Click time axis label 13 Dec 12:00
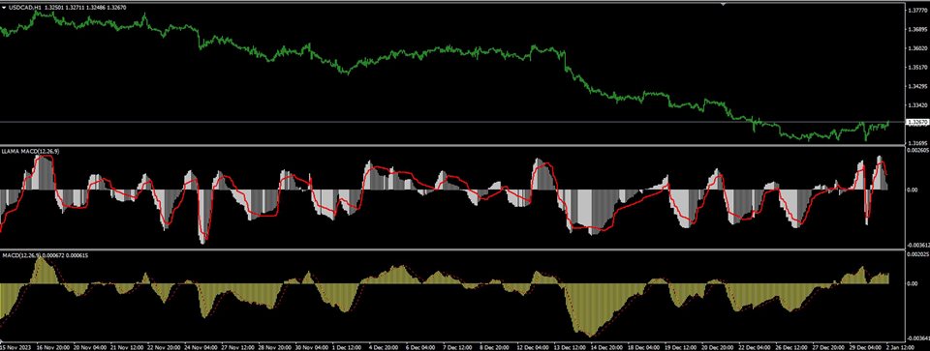Viewport: 930px width, 351px height. [571, 347]
